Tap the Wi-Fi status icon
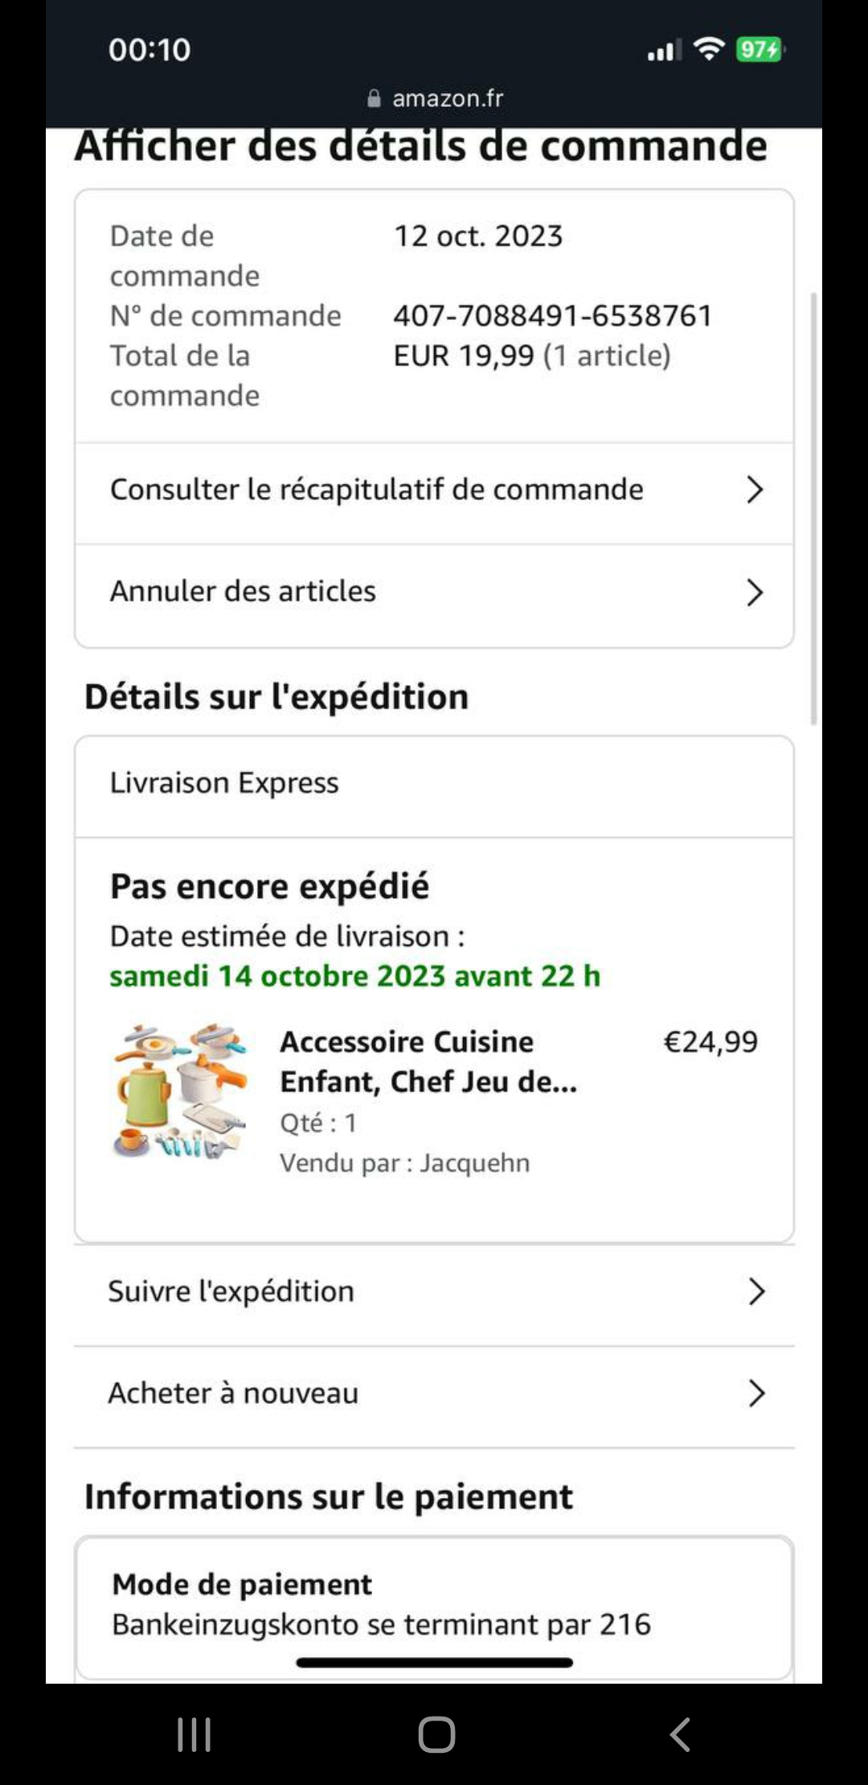The height and width of the screenshot is (1785, 868). tap(709, 49)
